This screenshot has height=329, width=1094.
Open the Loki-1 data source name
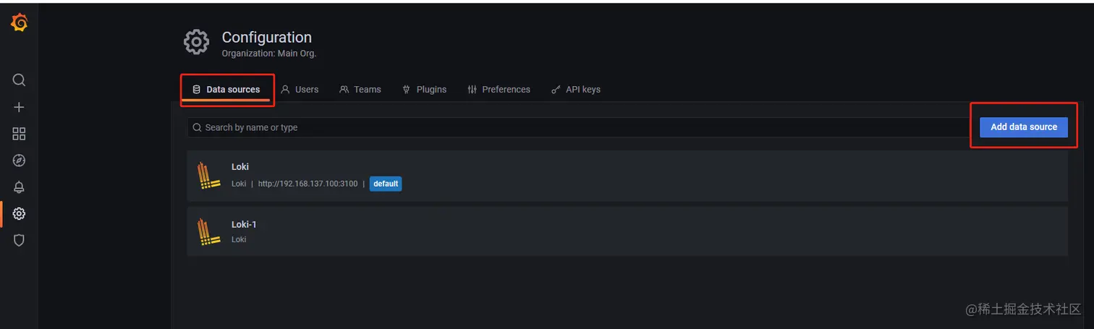(x=244, y=224)
